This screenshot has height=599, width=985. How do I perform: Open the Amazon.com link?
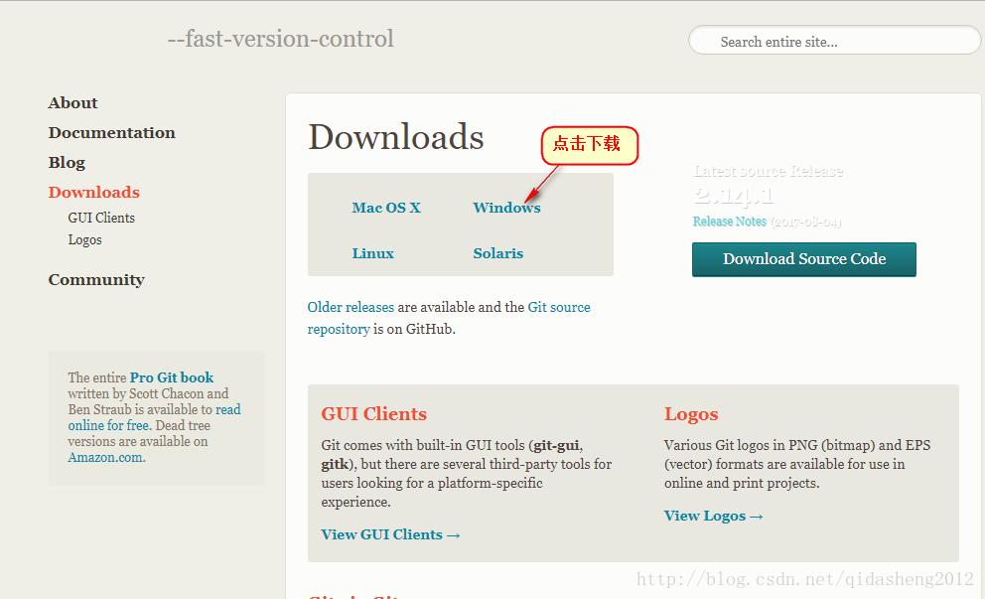tap(105, 458)
